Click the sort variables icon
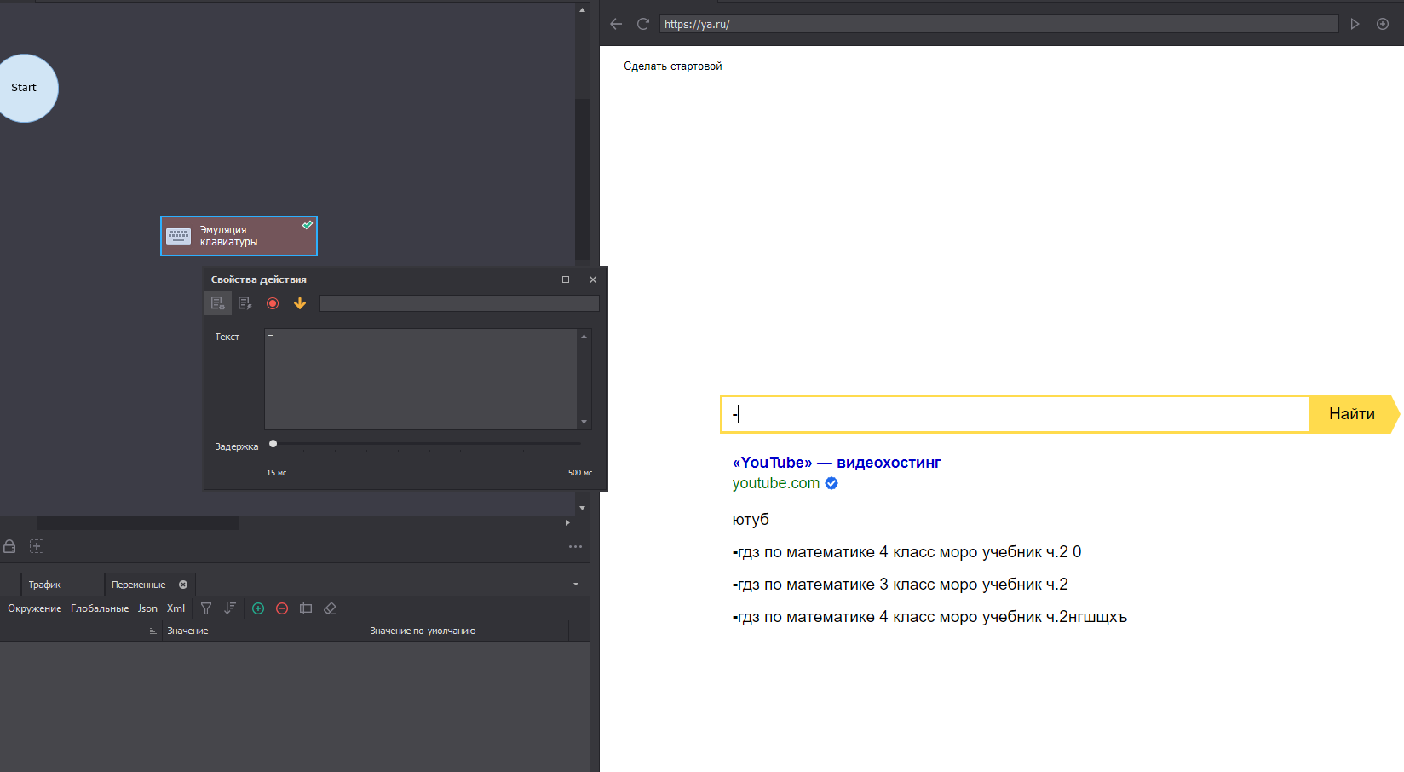The height and width of the screenshot is (772, 1404). tap(230, 608)
